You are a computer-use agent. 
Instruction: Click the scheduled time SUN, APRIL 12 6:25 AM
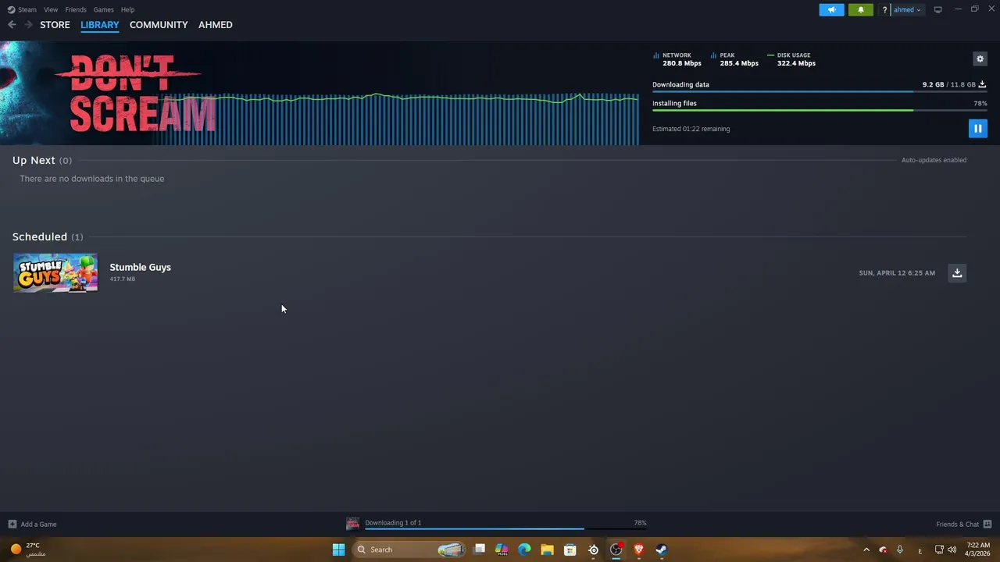[x=897, y=273]
